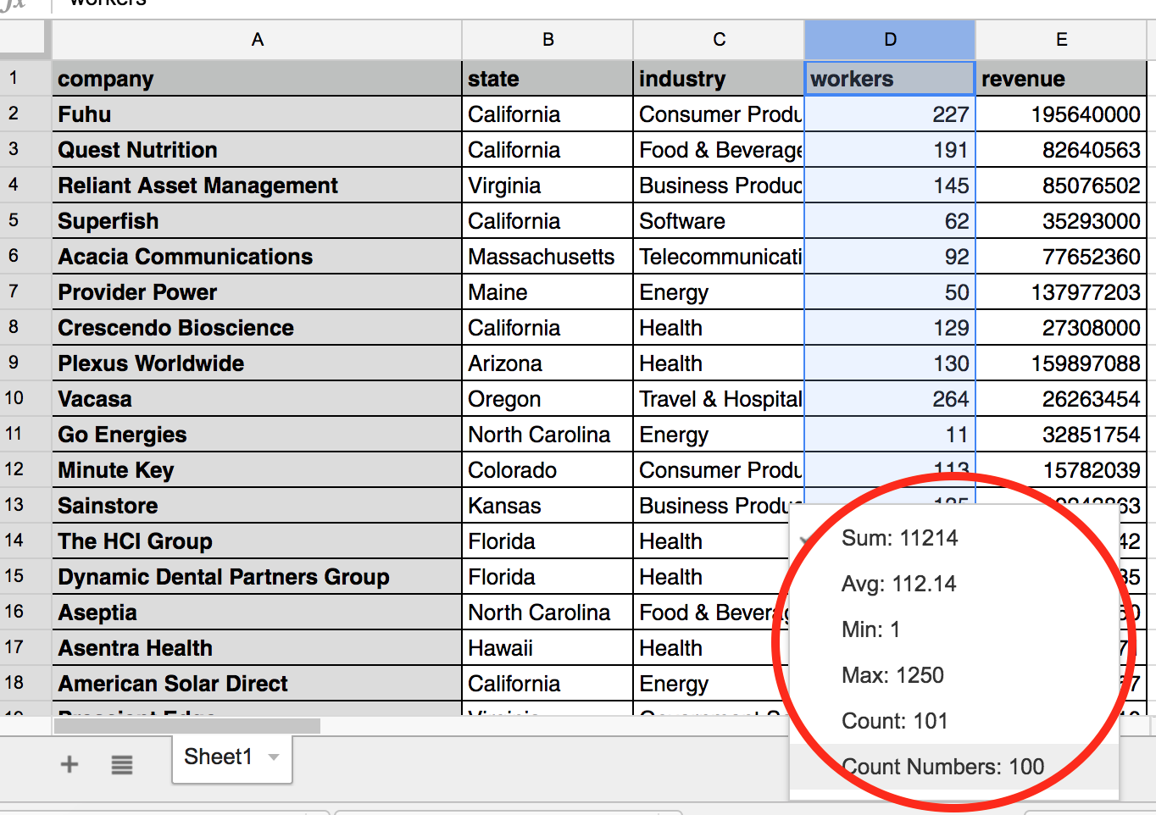Click the 'Hawaii' state cell
This screenshot has height=815, width=1156.
click(548, 648)
